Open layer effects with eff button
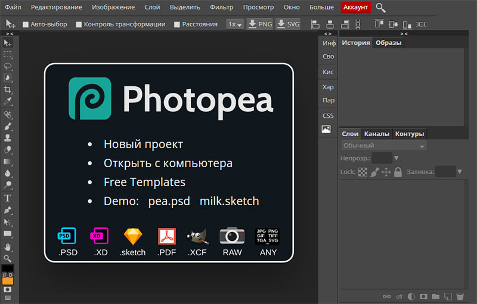 pyautogui.click(x=399, y=296)
